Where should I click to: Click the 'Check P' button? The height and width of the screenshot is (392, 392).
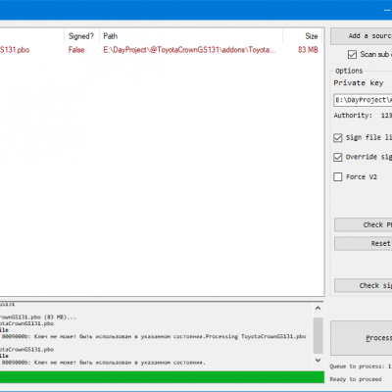(x=364, y=224)
